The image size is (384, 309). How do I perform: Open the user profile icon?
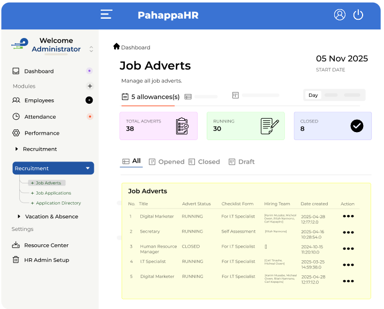[x=340, y=15]
